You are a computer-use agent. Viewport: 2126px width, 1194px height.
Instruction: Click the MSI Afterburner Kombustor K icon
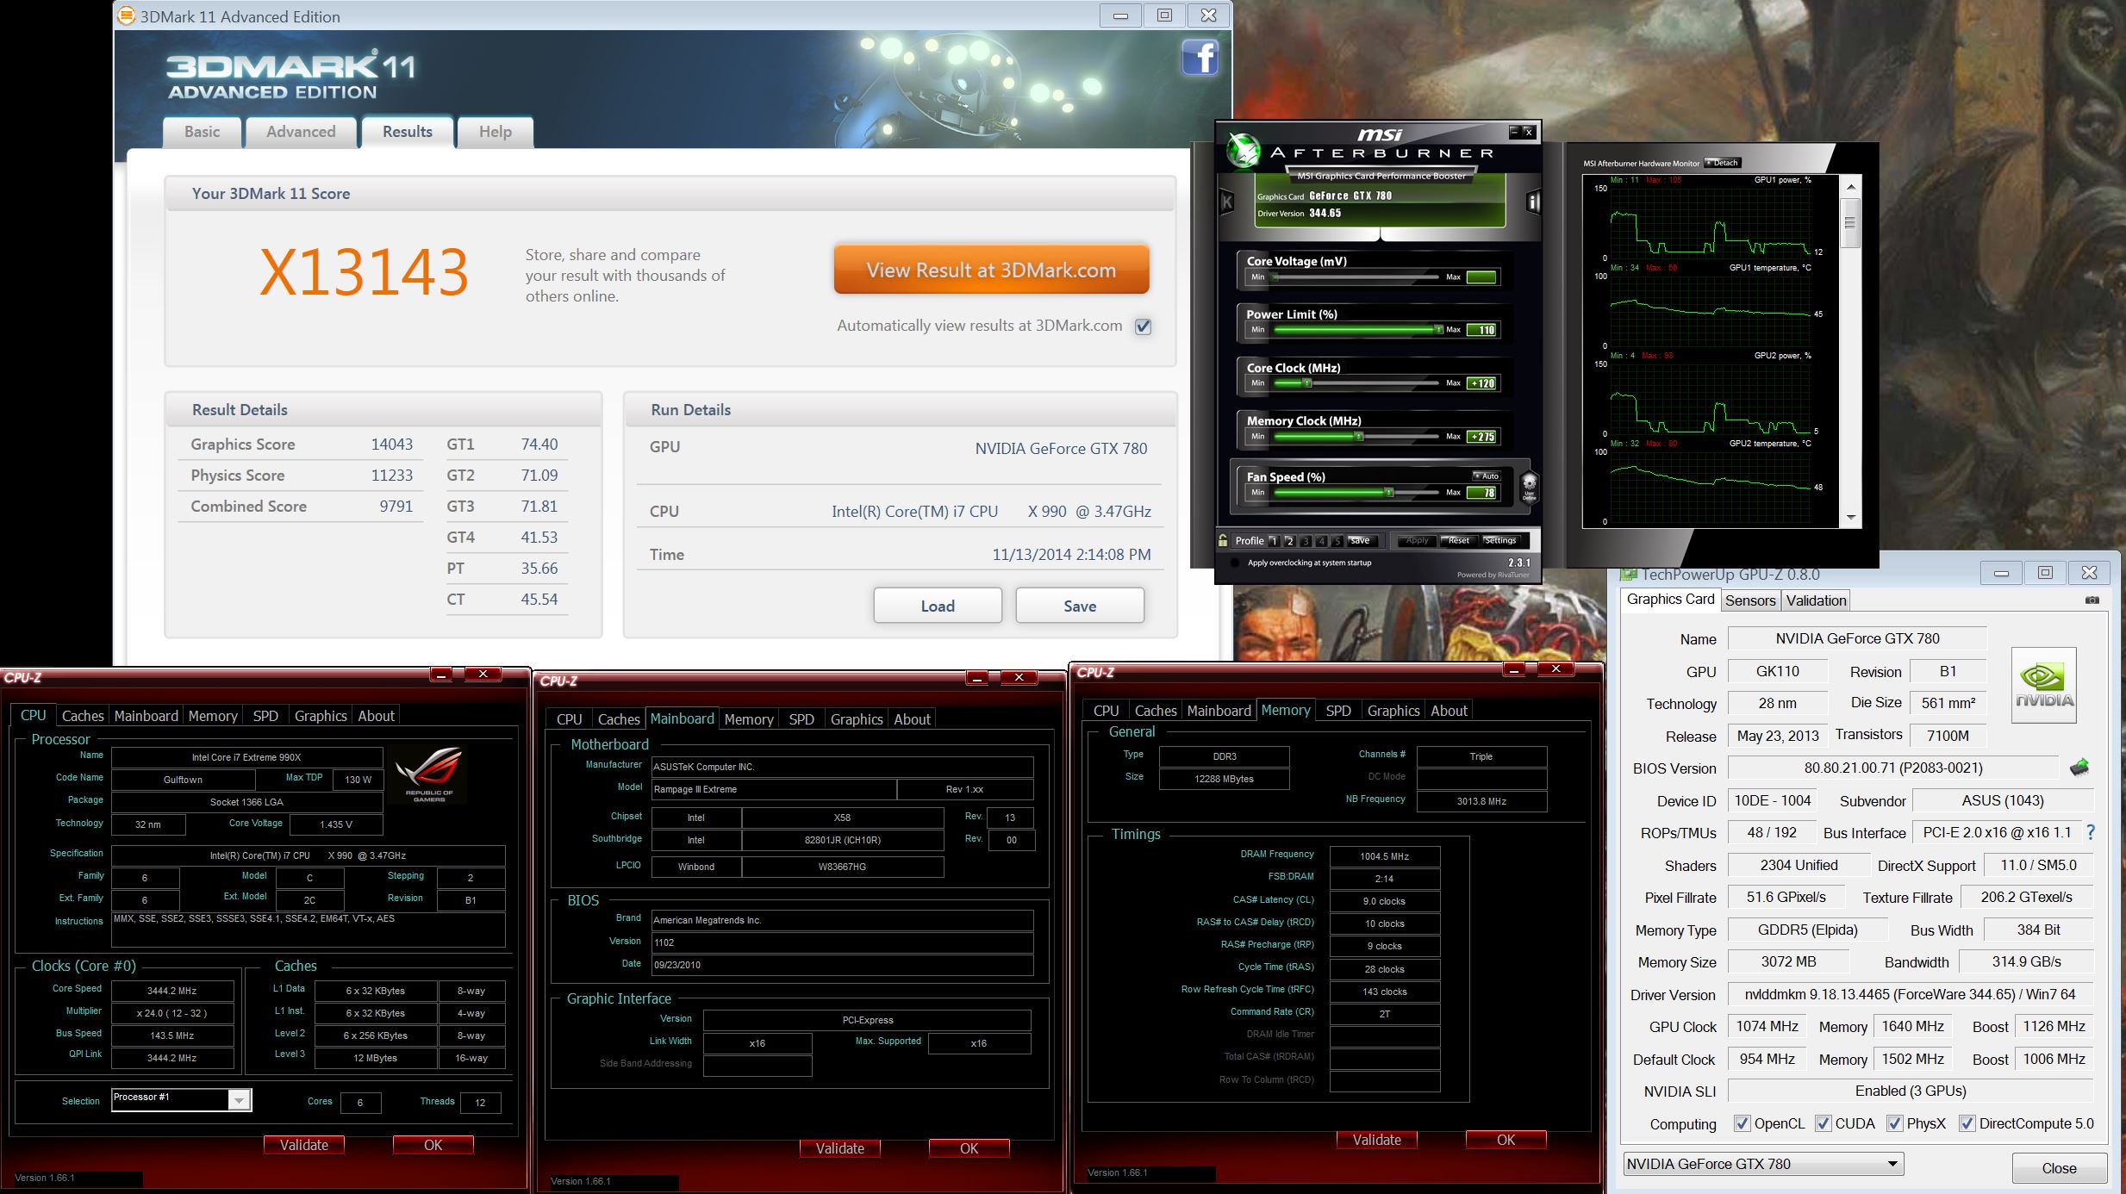coord(1227,202)
